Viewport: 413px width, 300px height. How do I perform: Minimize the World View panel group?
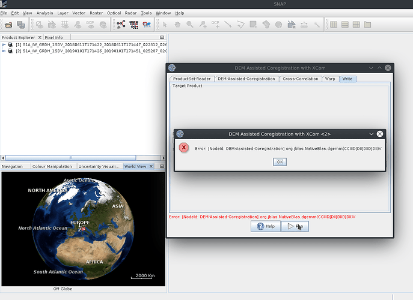(x=162, y=166)
